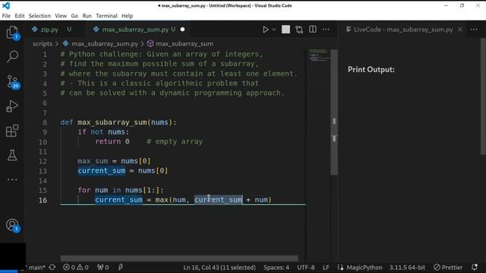
Task: Show additional views ellipsis in activity bar
Action: point(12,180)
